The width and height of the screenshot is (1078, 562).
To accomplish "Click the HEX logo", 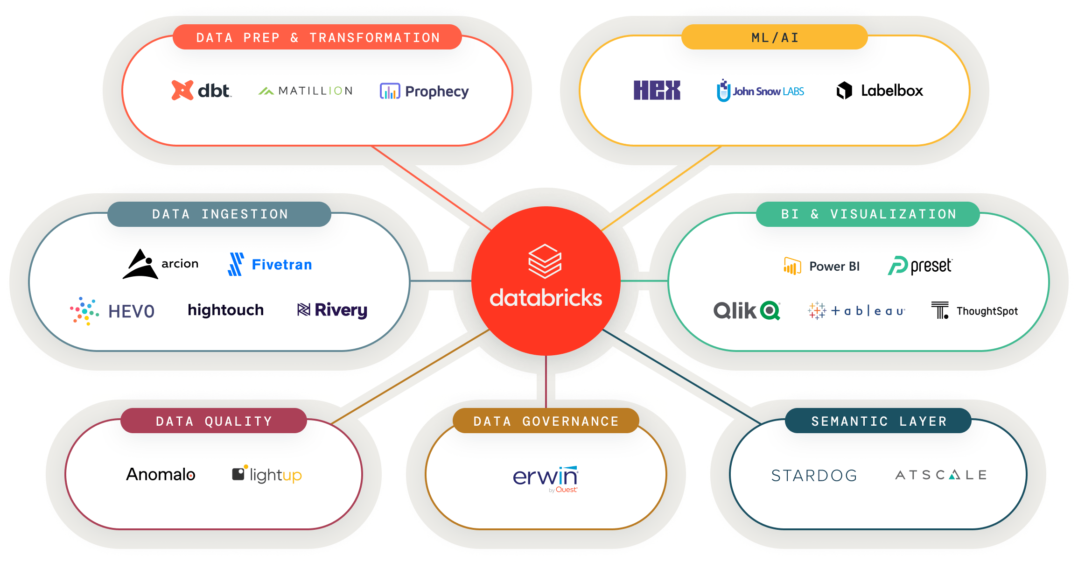I will pyautogui.click(x=657, y=90).
